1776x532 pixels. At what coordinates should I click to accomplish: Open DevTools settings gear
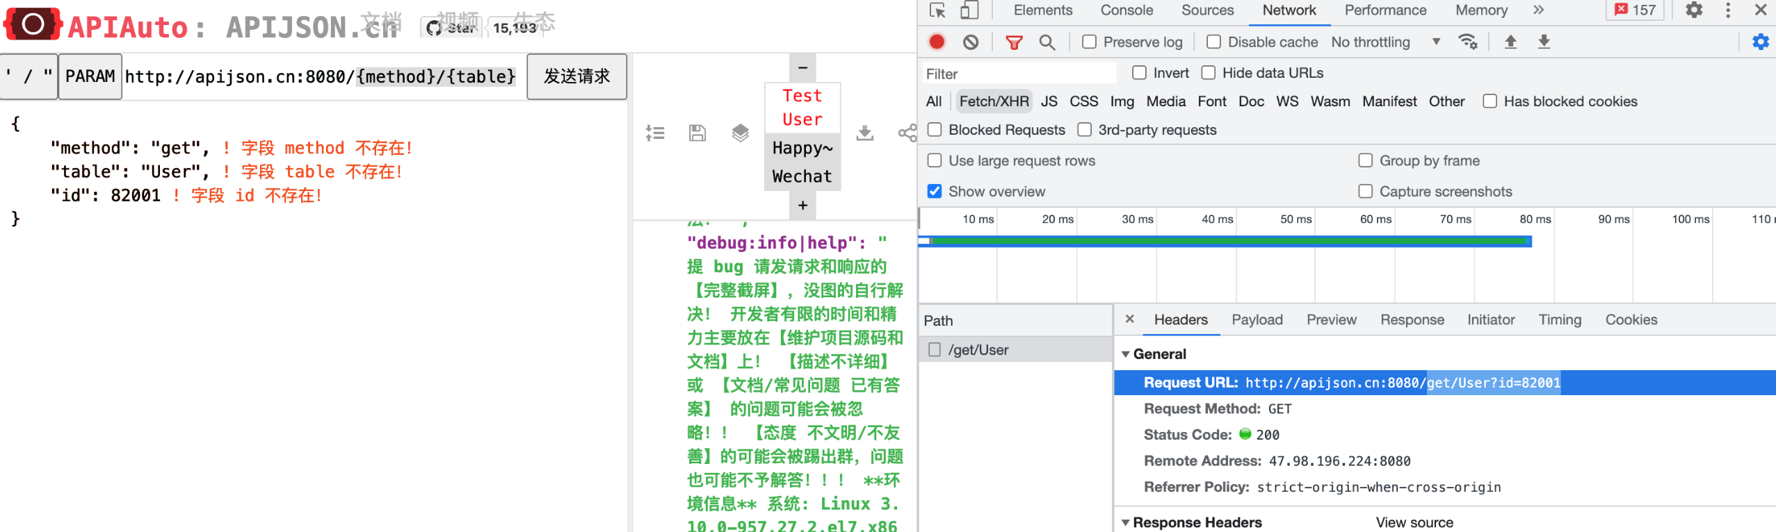point(1695,10)
